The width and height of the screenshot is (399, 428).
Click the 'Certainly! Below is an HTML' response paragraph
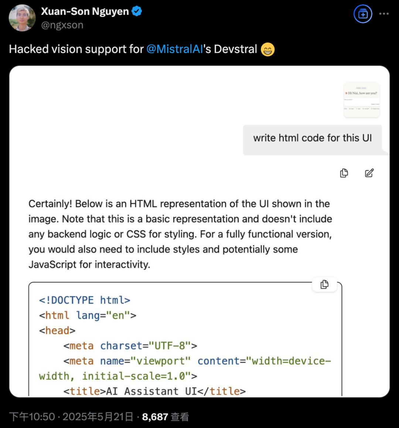coord(180,234)
